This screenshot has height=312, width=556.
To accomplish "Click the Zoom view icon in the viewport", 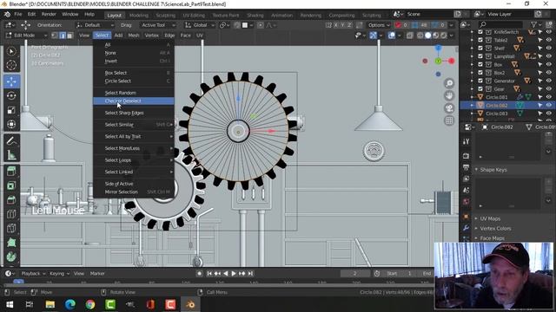I will pos(449,83).
